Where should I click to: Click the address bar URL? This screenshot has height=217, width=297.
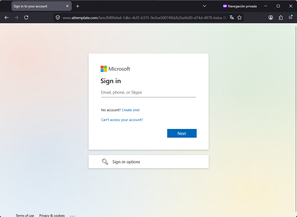[x=145, y=18]
